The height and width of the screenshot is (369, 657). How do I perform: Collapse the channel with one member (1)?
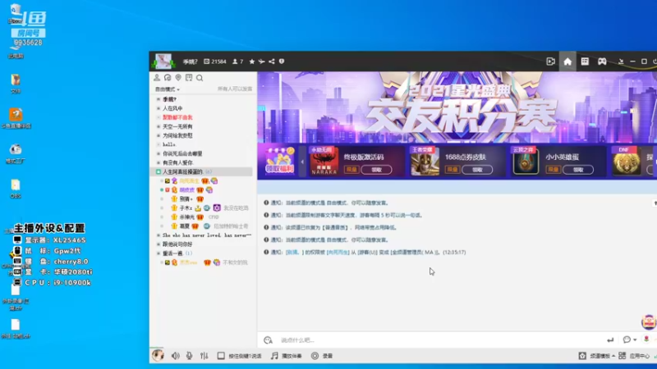tap(159, 253)
